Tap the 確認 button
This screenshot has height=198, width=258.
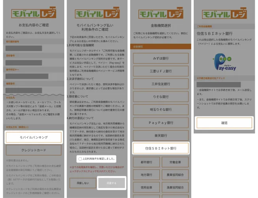point(224,123)
